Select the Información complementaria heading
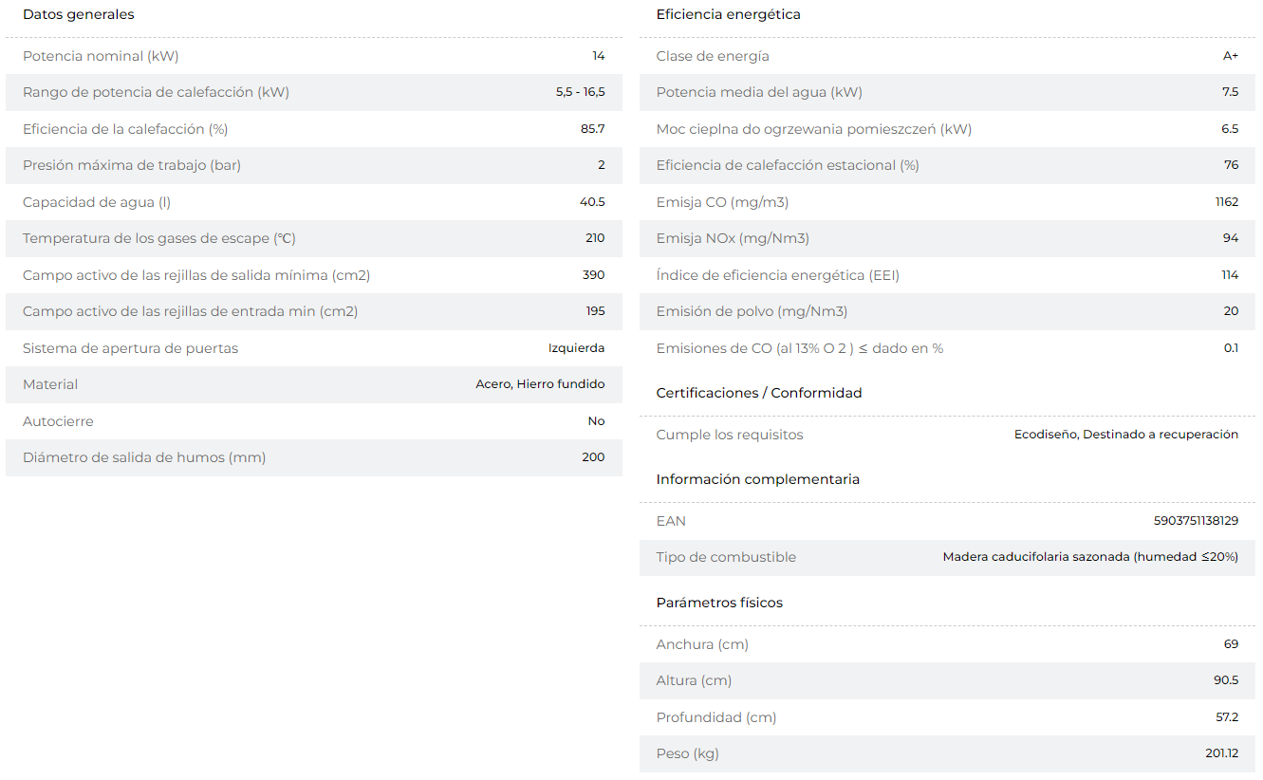 coord(757,479)
